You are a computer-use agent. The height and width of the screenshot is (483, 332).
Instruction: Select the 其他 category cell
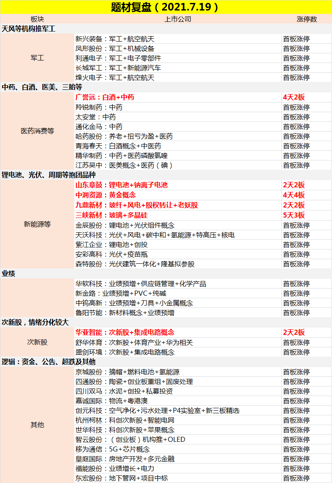[37, 425]
